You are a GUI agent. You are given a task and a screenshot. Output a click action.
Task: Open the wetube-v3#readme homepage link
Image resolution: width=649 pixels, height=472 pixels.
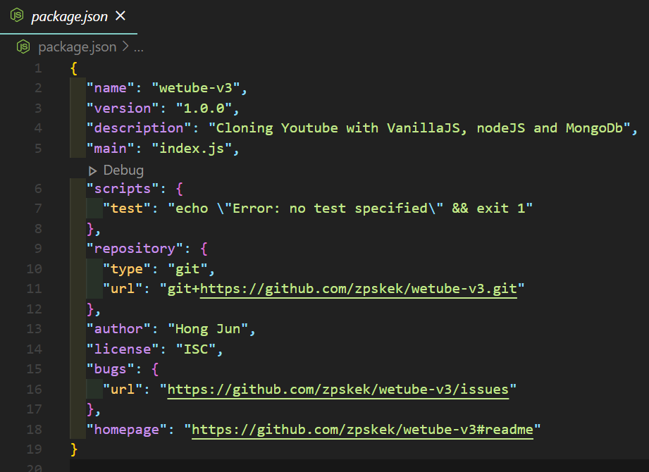click(362, 430)
